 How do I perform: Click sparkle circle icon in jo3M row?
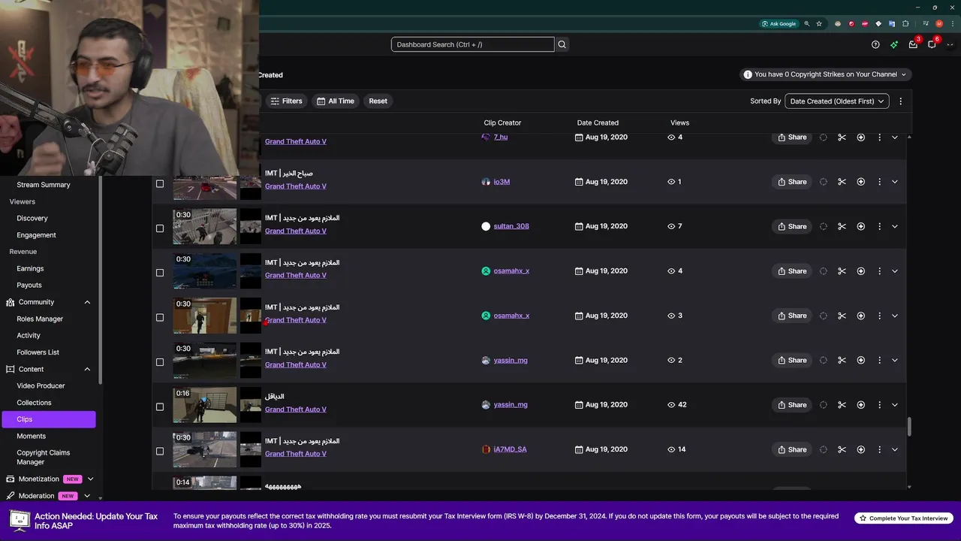pyautogui.click(x=860, y=182)
